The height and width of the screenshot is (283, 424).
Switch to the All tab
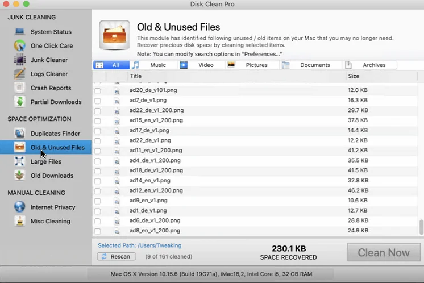coord(111,65)
